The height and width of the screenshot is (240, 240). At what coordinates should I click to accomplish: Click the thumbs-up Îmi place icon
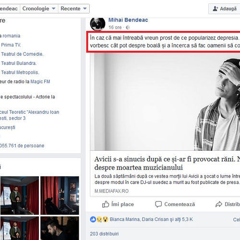point(106,204)
